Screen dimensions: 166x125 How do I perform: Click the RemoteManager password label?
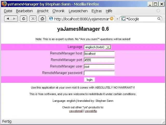[x=62, y=73]
